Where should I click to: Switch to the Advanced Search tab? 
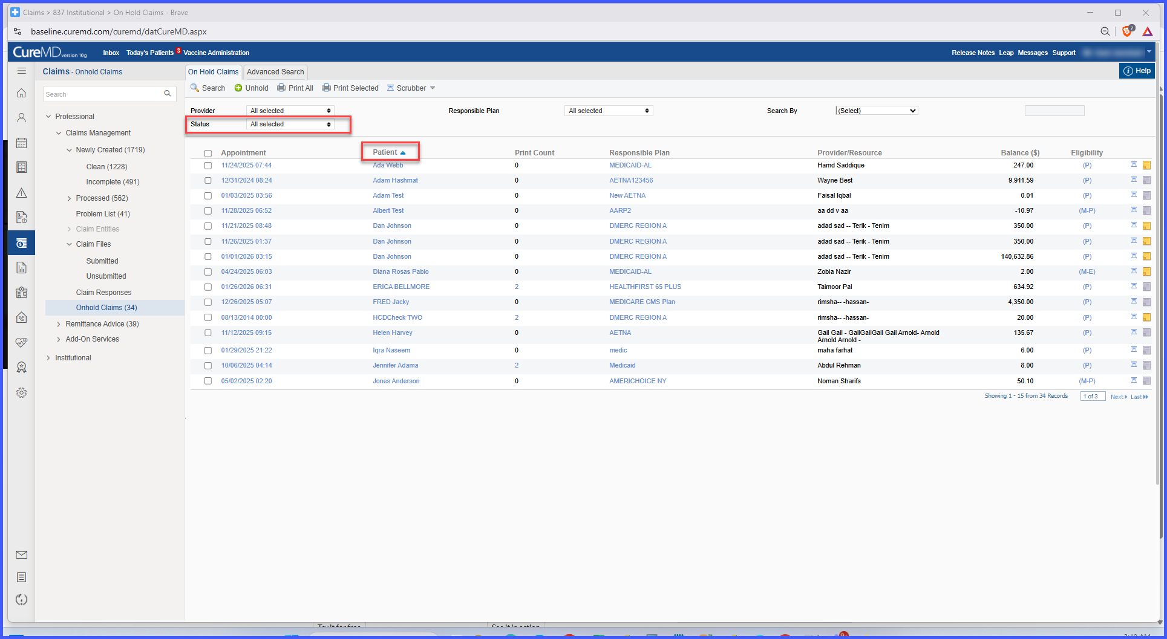tap(275, 72)
